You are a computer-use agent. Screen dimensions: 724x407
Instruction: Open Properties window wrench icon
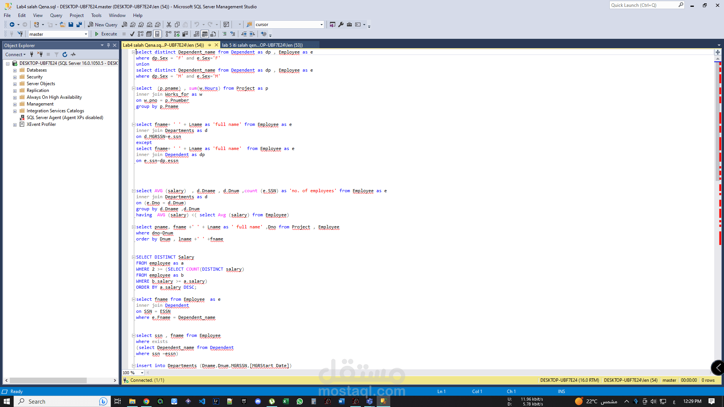tap(341, 24)
